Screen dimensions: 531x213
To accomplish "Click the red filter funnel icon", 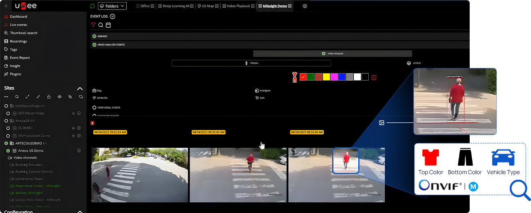I will [x=93, y=25].
